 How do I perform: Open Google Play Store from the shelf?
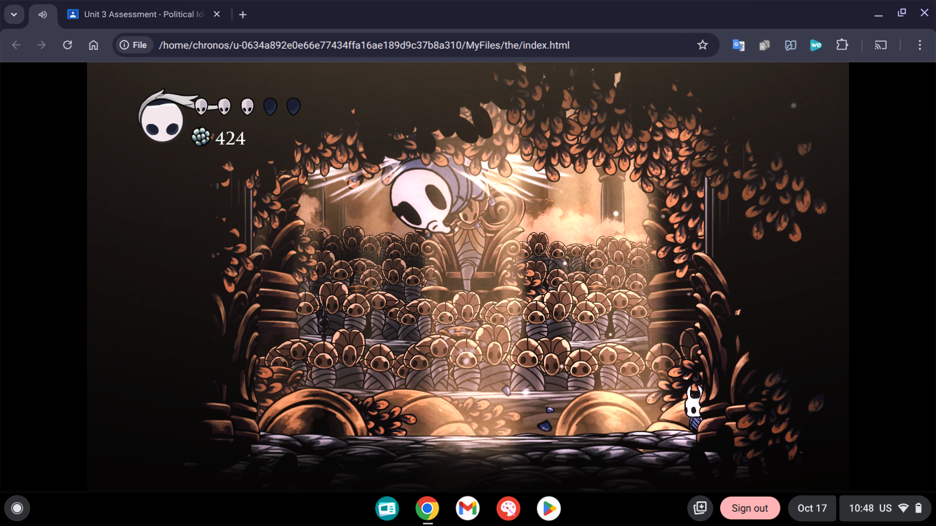pos(549,508)
